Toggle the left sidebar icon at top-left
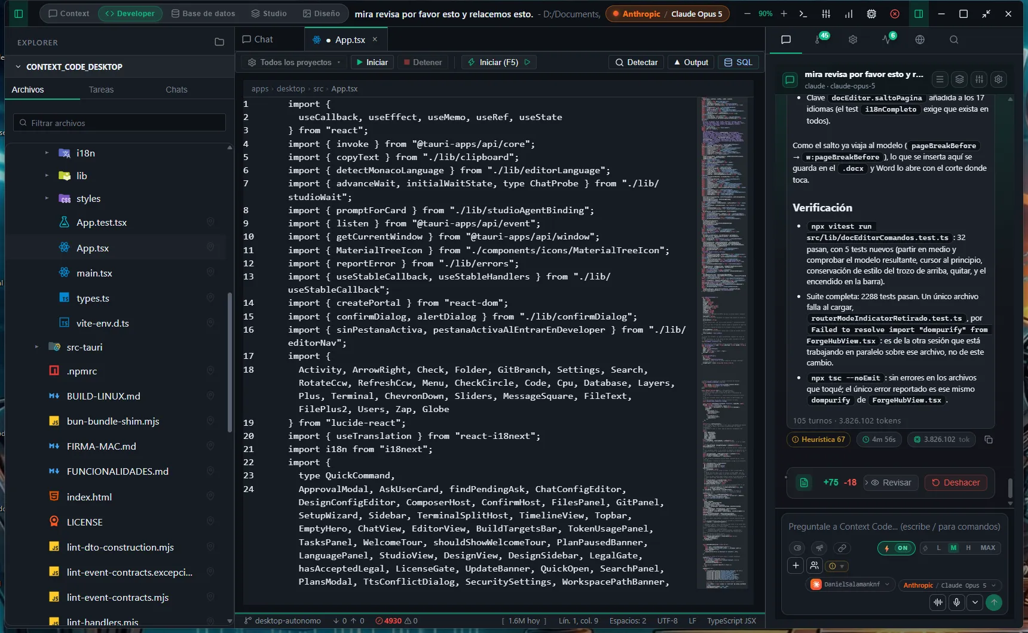The height and width of the screenshot is (633, 1028). 19,14
